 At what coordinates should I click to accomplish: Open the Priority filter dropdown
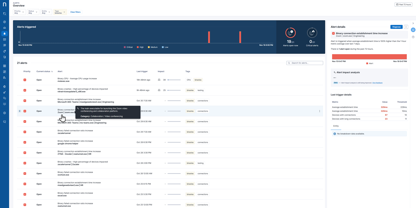[19, 12]
